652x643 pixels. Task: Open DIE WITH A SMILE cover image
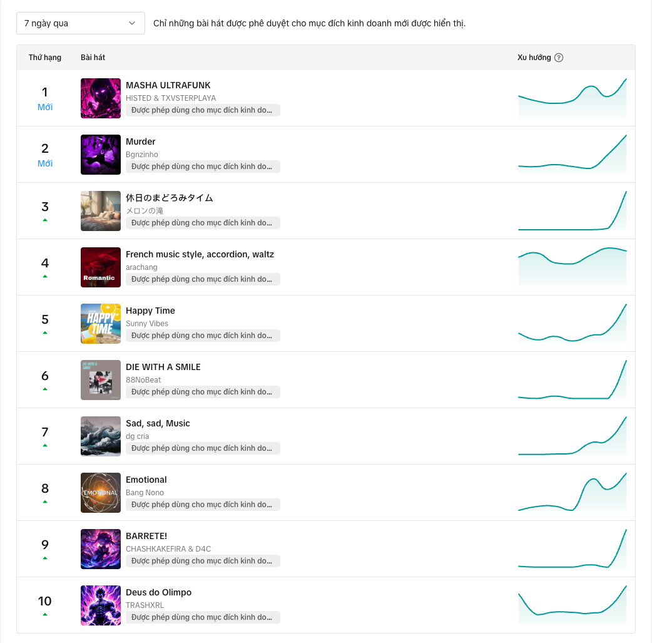tap(101, 380)
